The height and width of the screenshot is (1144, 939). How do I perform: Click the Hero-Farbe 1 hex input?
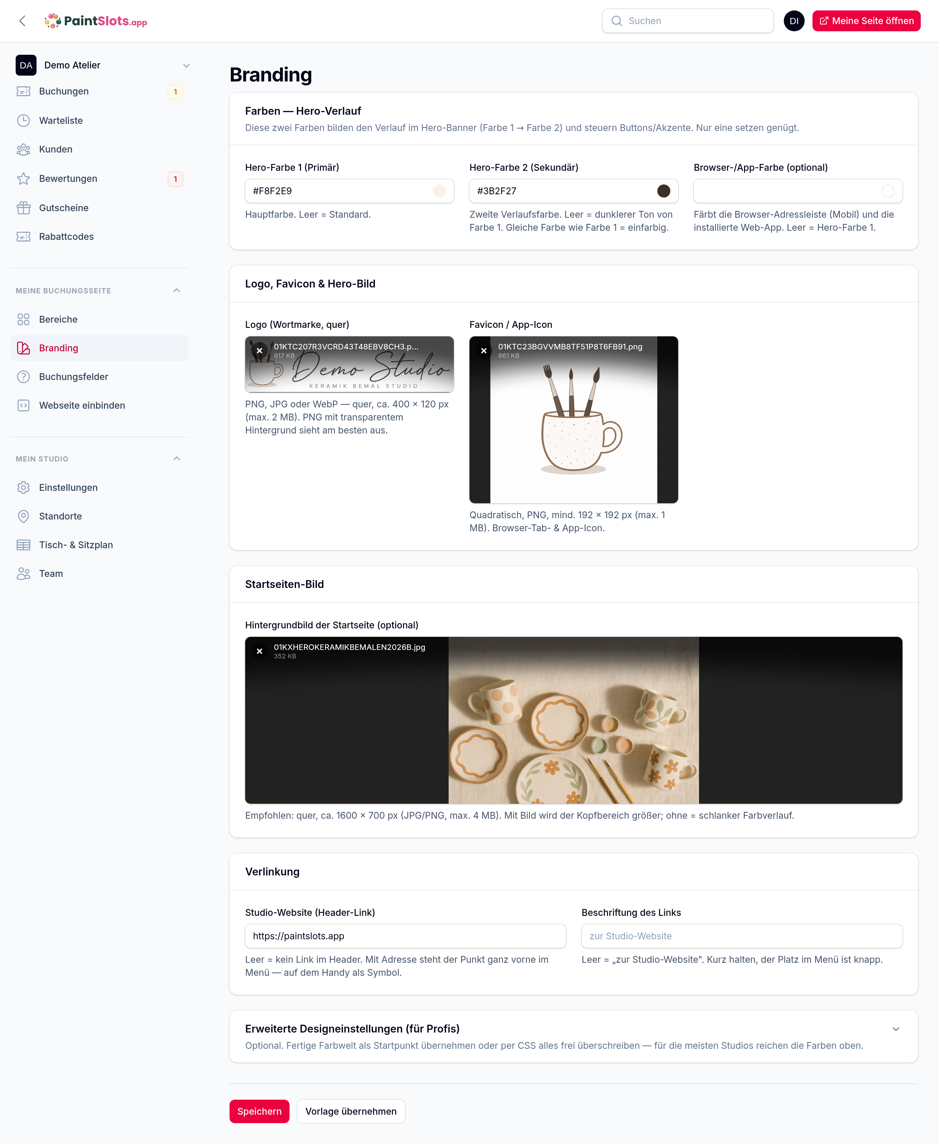pos(350,191)
